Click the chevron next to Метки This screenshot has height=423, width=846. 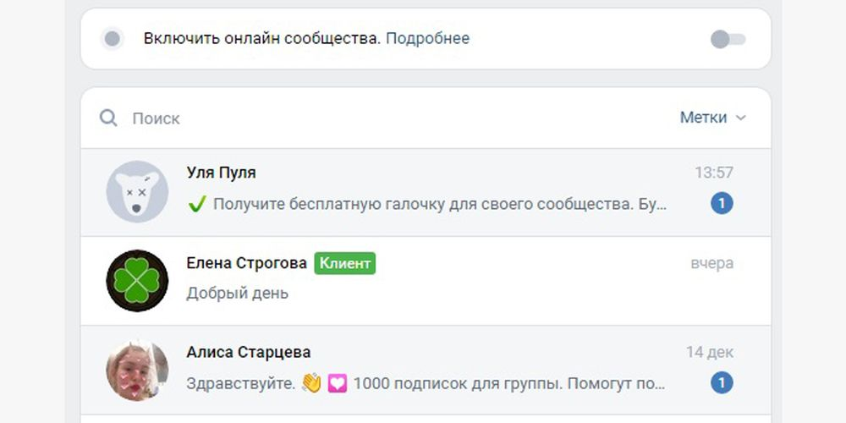[741, 118]
